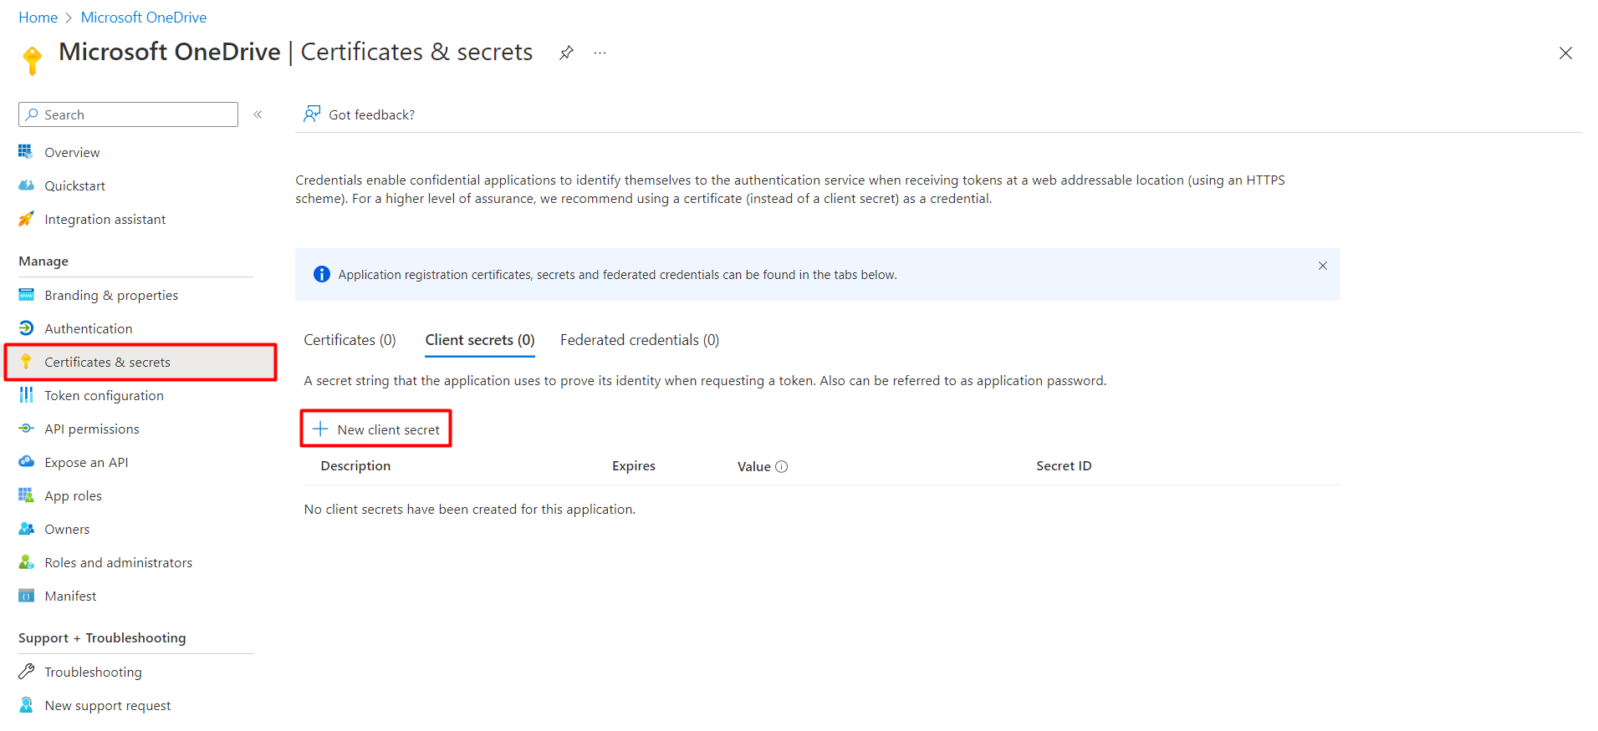The height and width of the screenshot is (731, 1598).
Task: Switch to the Certificates (0) tab
Action: tap(350, 340)
